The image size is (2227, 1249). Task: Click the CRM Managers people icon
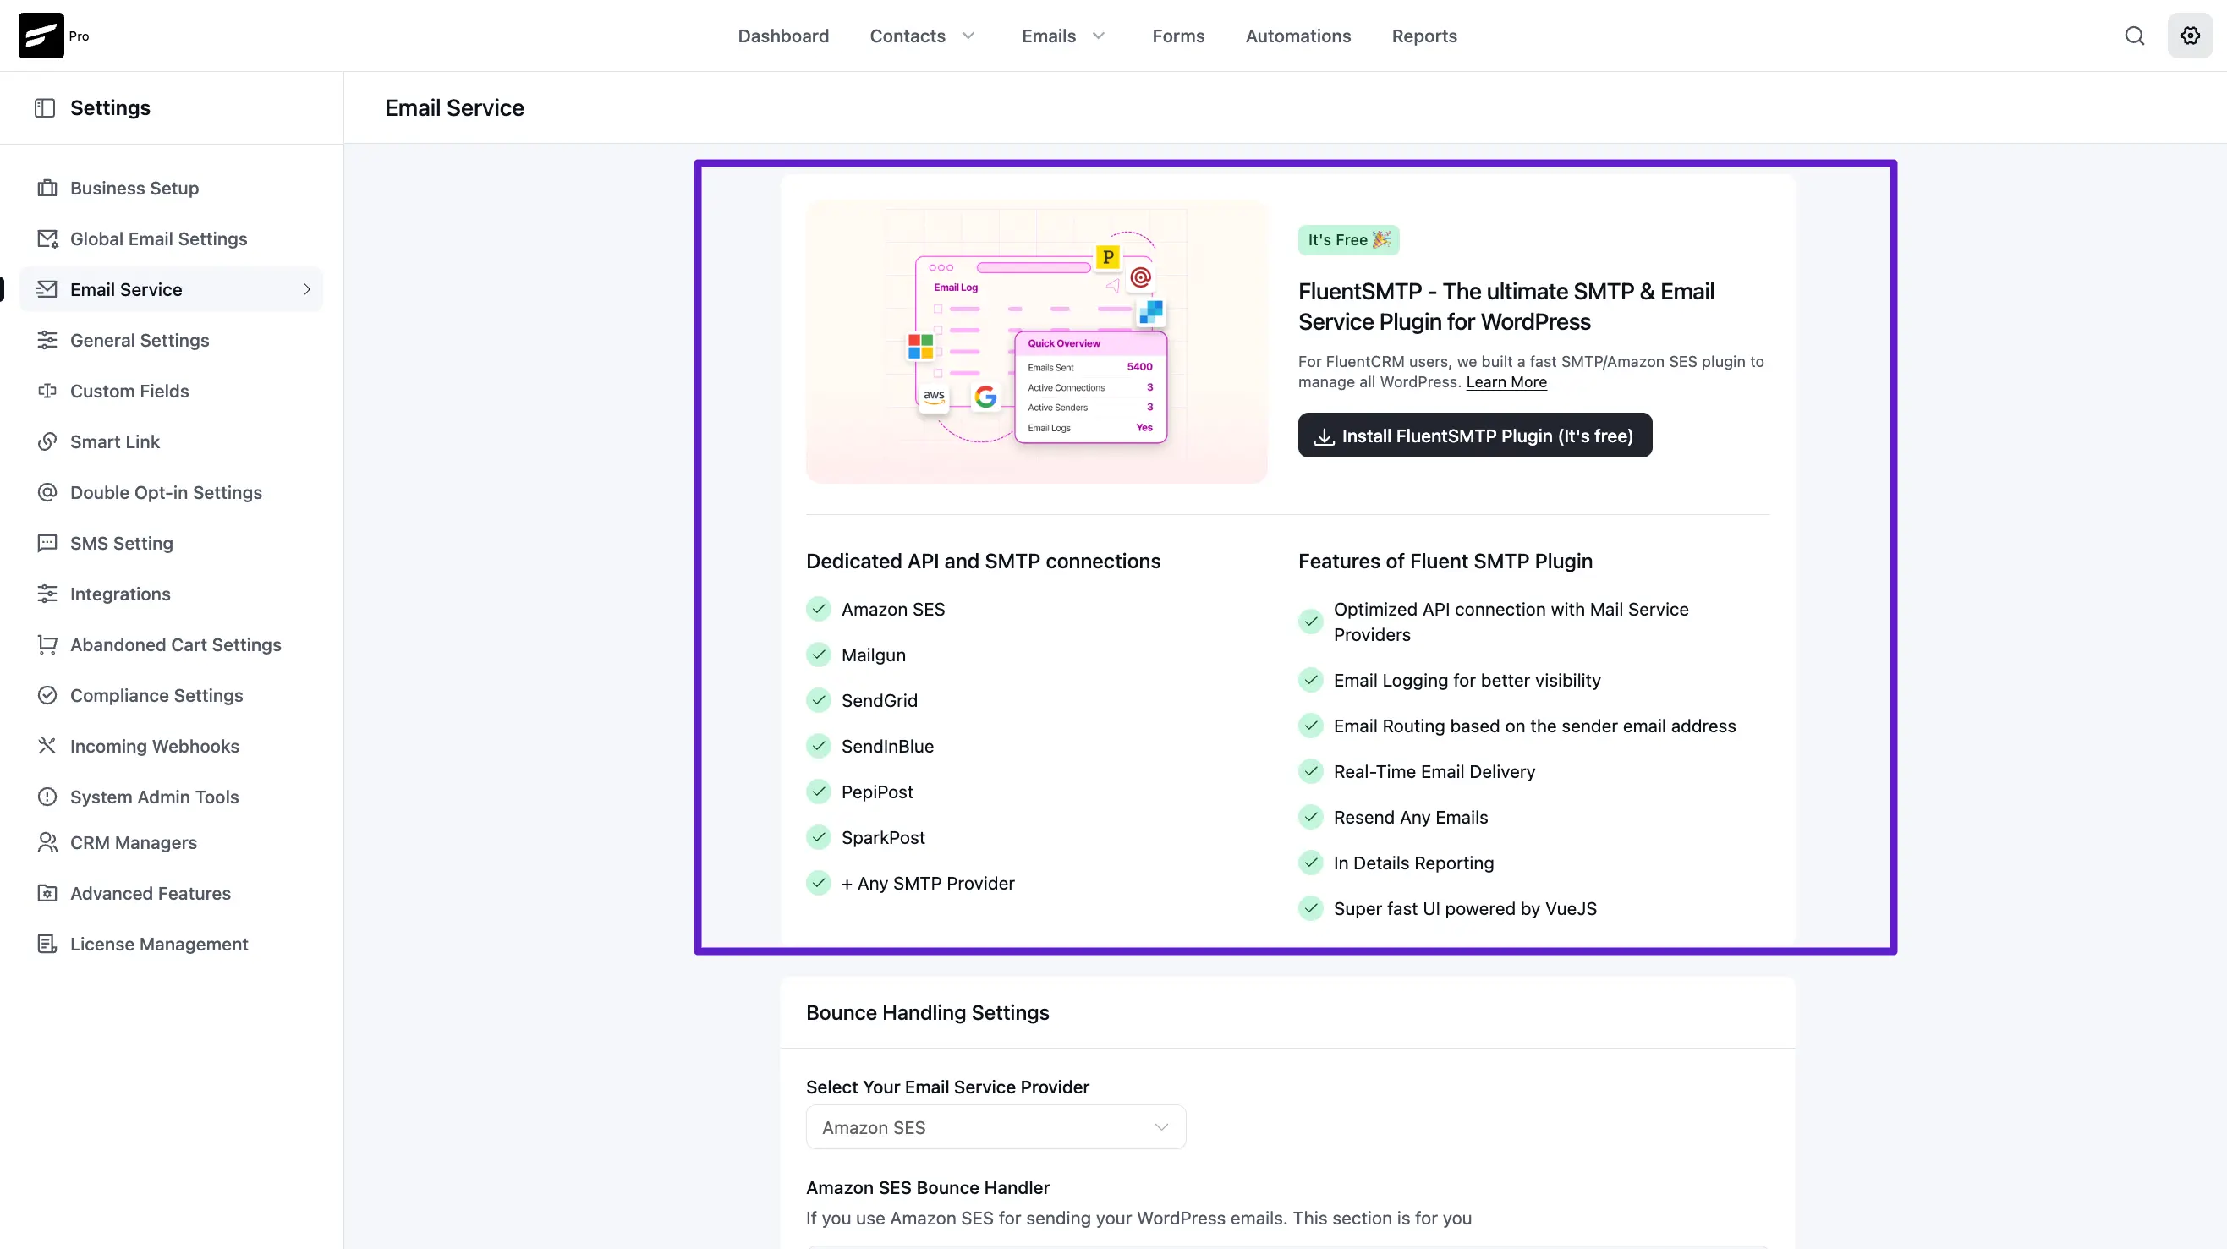[x=47, y=842]
